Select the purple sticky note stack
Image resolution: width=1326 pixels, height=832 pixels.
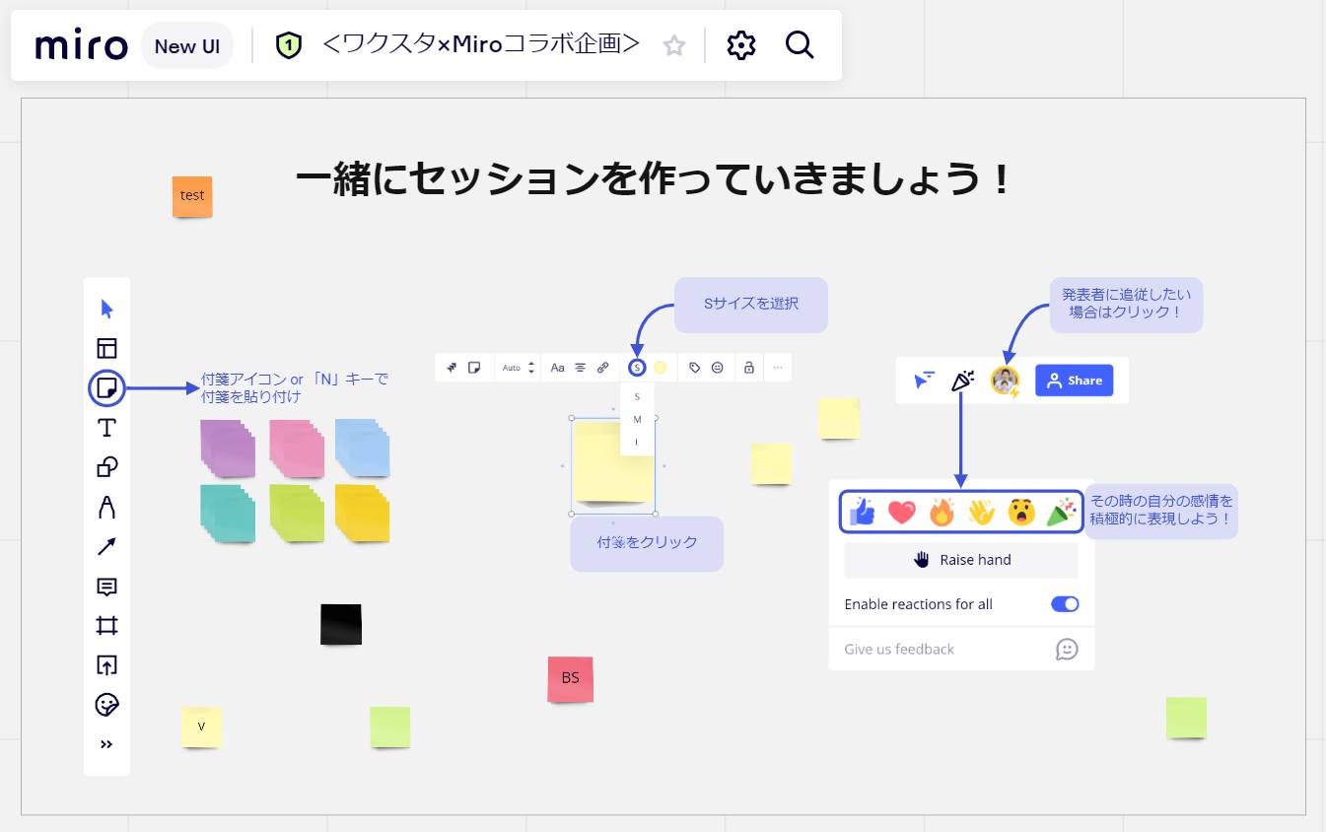pyautogui.click(x=228, y=448)
